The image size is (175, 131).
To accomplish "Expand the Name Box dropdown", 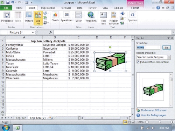I will pyautogui.click(x=33, y=32).
